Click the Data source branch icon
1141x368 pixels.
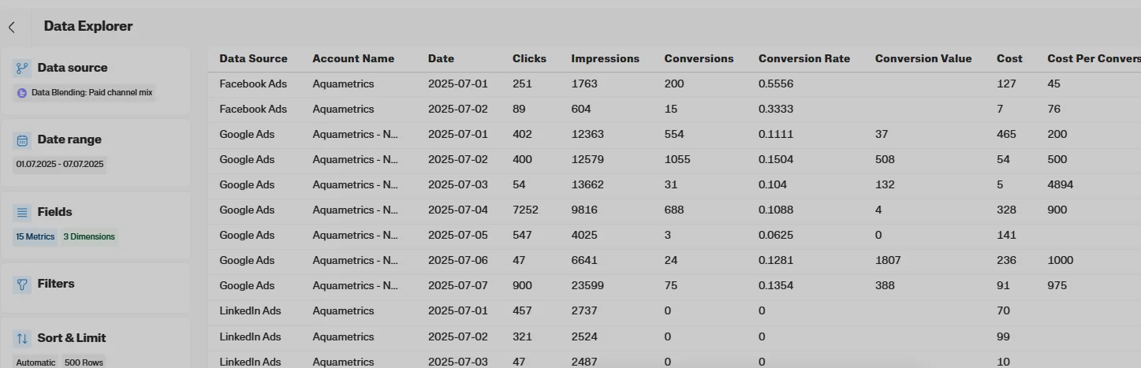pyautogui.click(x=22, y=69)
